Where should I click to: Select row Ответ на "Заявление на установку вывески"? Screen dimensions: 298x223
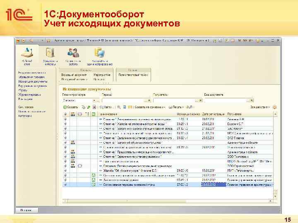[x=168, y=157]
